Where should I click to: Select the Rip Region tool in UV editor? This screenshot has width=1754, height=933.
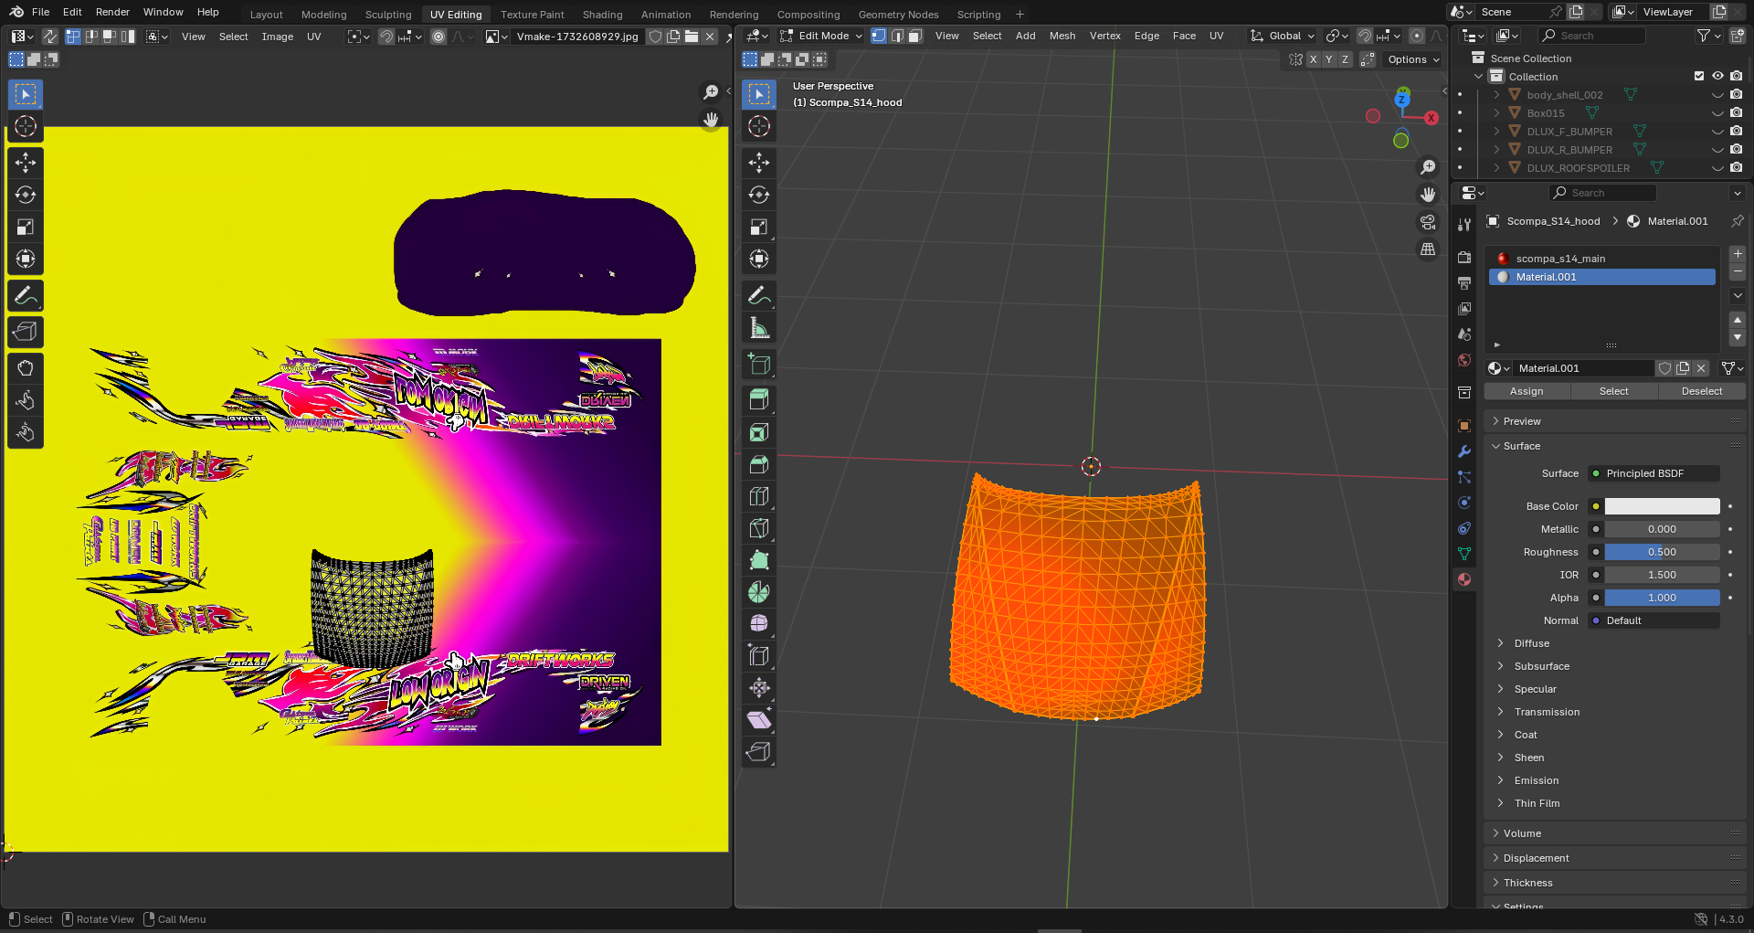(26, 332)
